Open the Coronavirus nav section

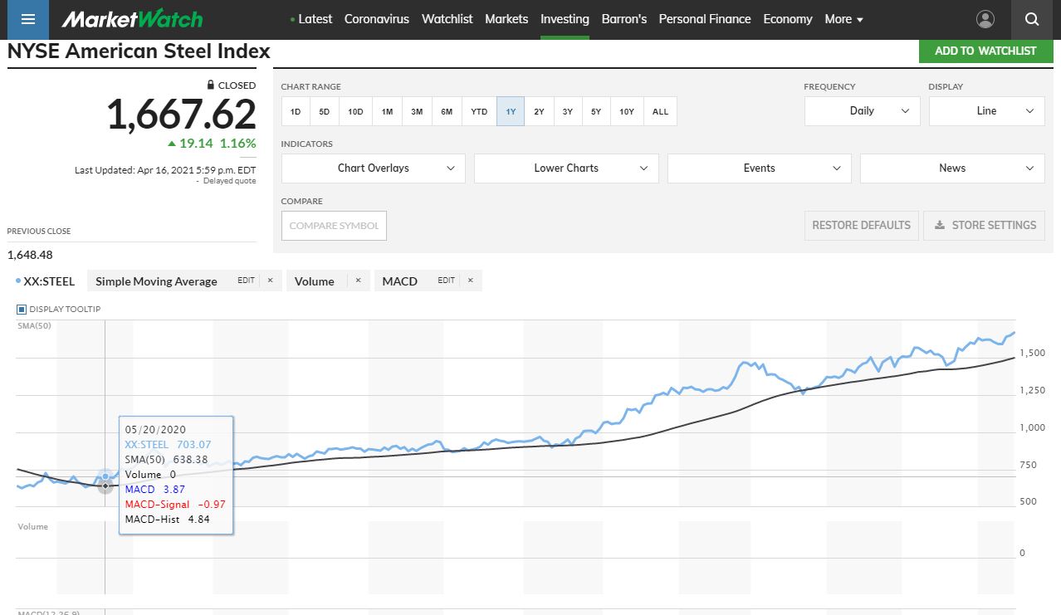tap(377, 19)
